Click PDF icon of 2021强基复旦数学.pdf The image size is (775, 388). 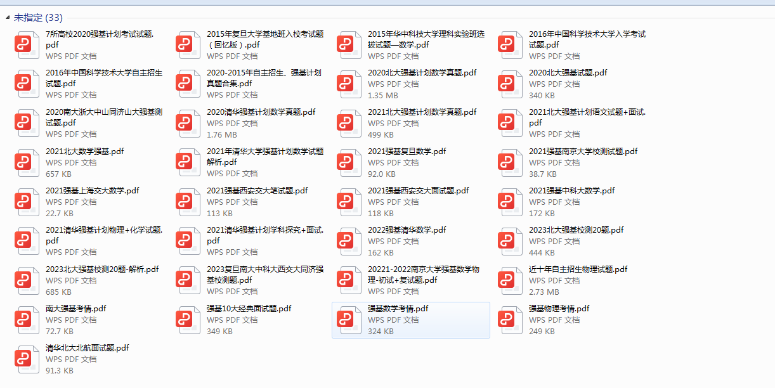tap(349, 163)
